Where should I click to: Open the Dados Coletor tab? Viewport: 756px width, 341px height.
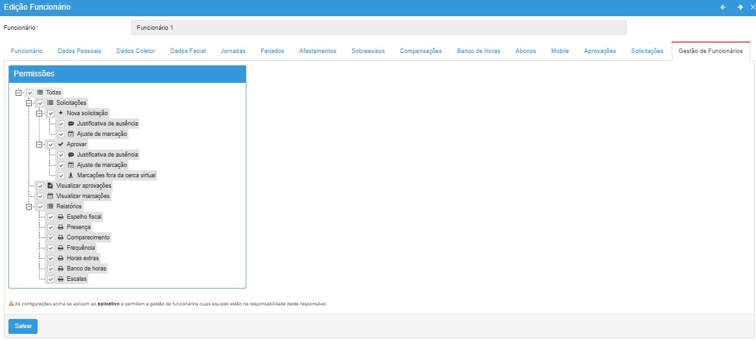[x=136, y=51]
